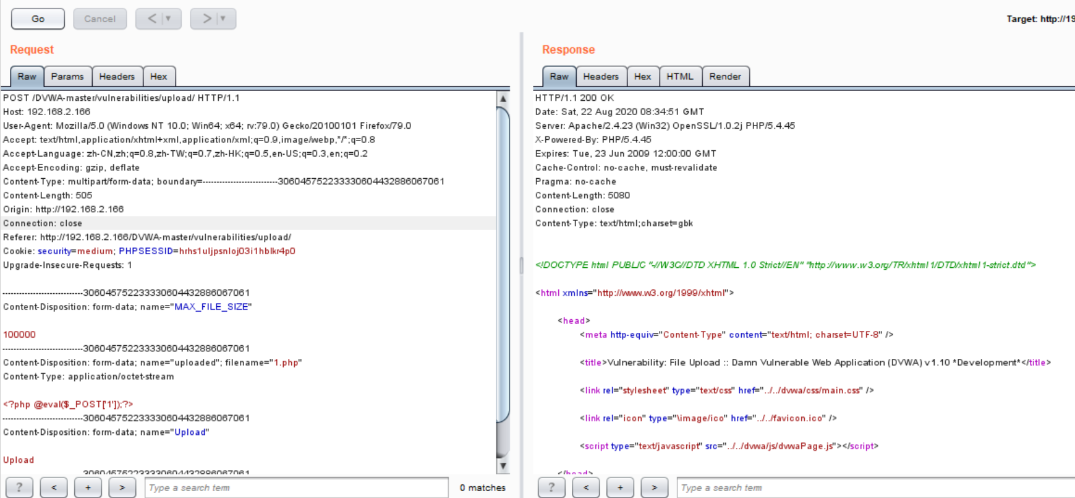1075x498 pixels.
Task: Select the Request Raw tab
Action: pyautogui.click(x=27, y=76)
